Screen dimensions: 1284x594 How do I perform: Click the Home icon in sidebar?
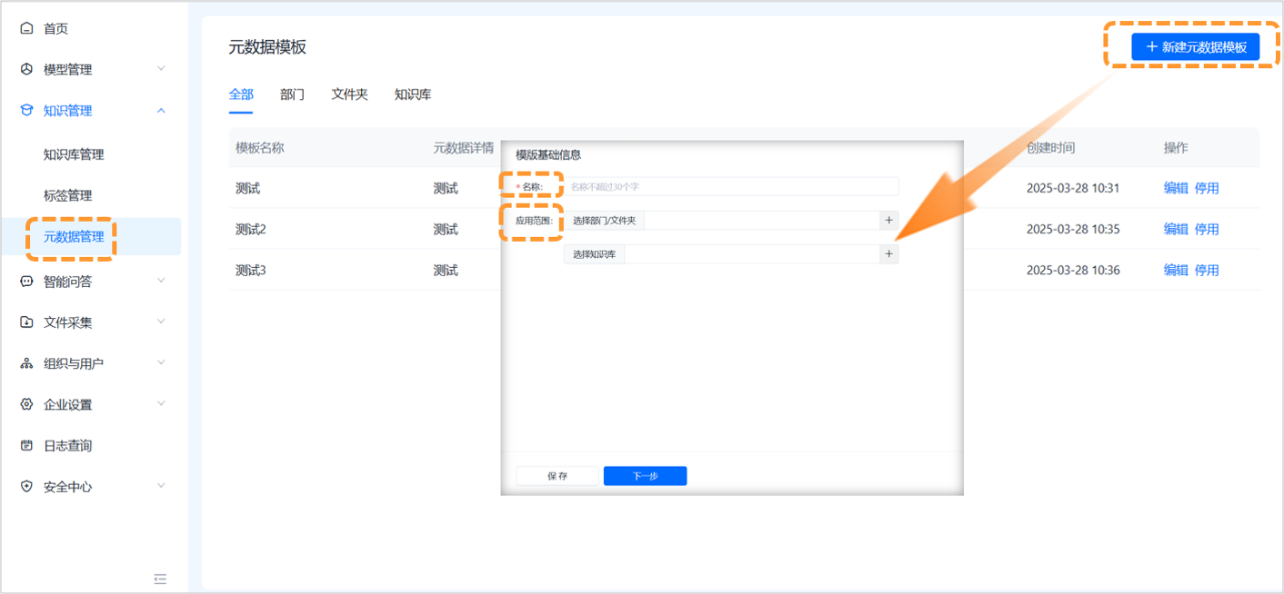tap(26, 29)
